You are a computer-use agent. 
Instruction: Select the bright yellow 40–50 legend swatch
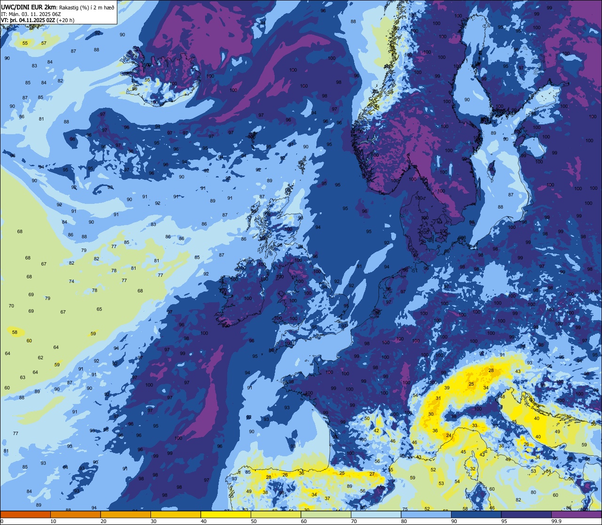coord(226,514)
